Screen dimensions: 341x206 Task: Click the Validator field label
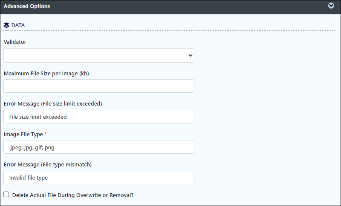(x=15, y=42)
